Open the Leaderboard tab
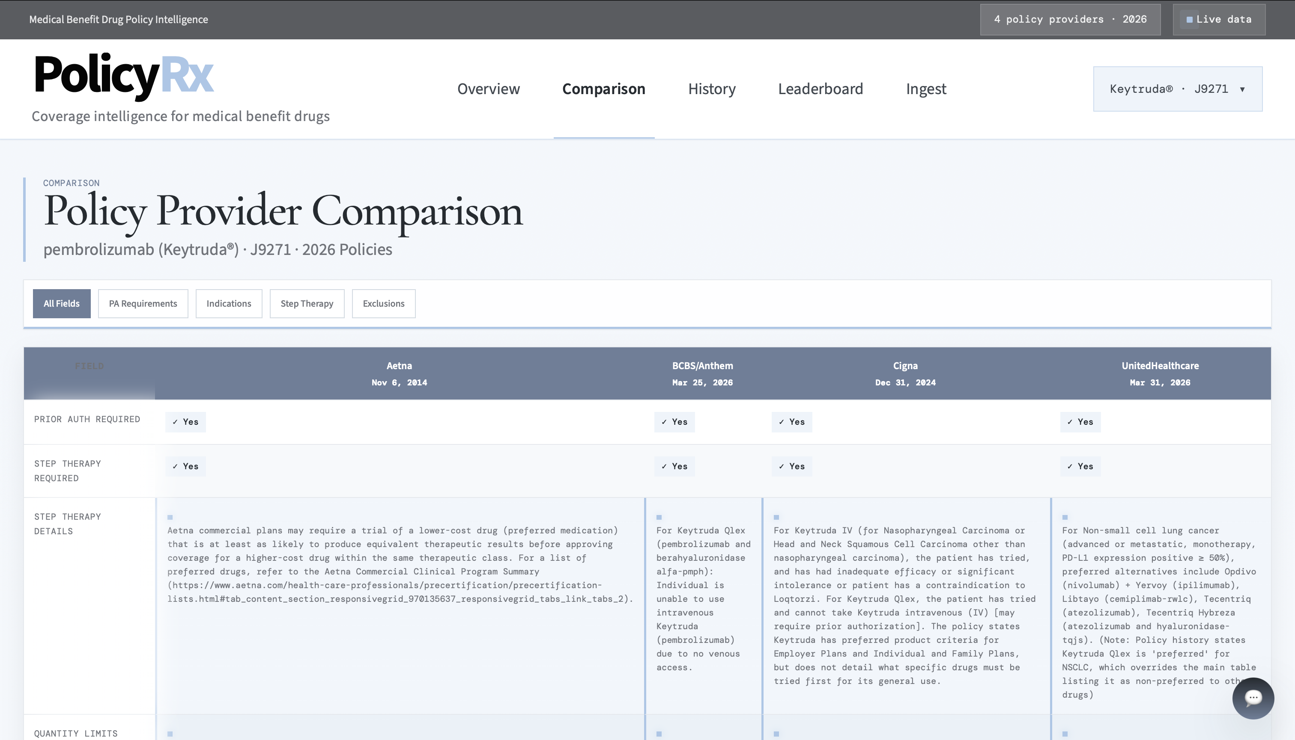Image resolution: width=1295 pixels, height=740 pixels. [x=820, y=89]
